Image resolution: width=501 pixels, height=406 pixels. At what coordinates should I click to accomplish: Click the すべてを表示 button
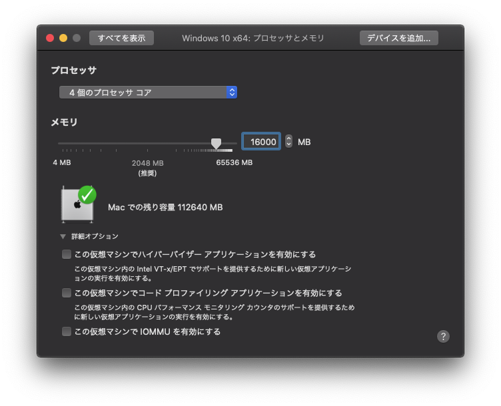(x=121, y=38)
